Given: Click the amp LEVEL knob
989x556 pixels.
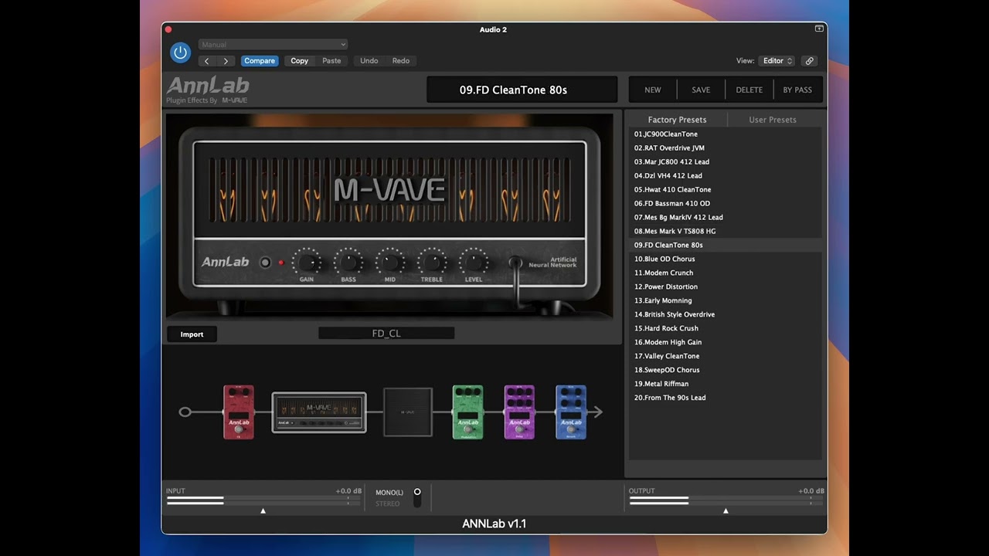Looking at the screenshot, I should click(474, 262).
